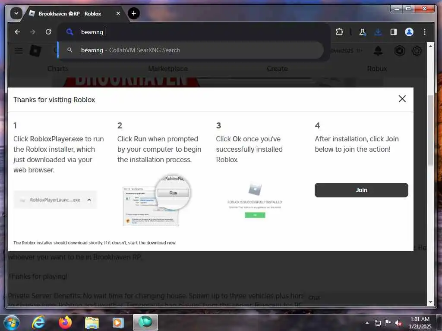Click the Join button
The image size is (442, 331).
coord(361,190)
